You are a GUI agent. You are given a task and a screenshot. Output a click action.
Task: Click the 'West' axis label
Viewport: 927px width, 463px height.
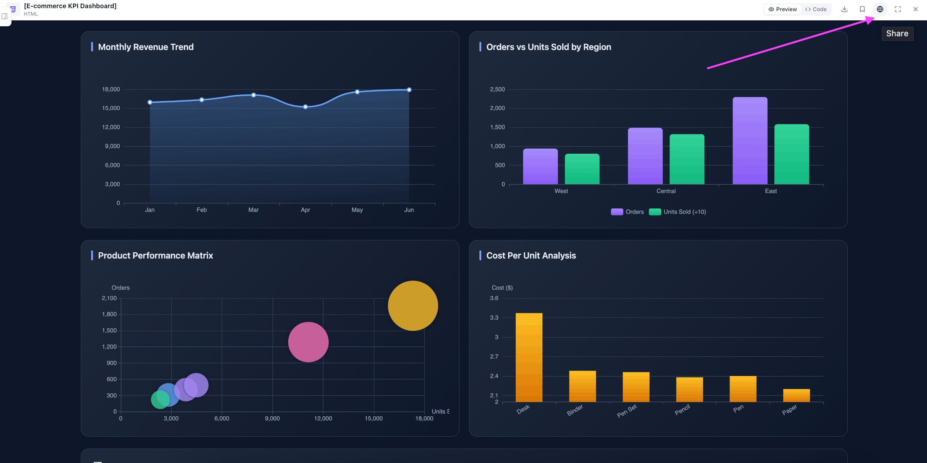pos(561,191)
